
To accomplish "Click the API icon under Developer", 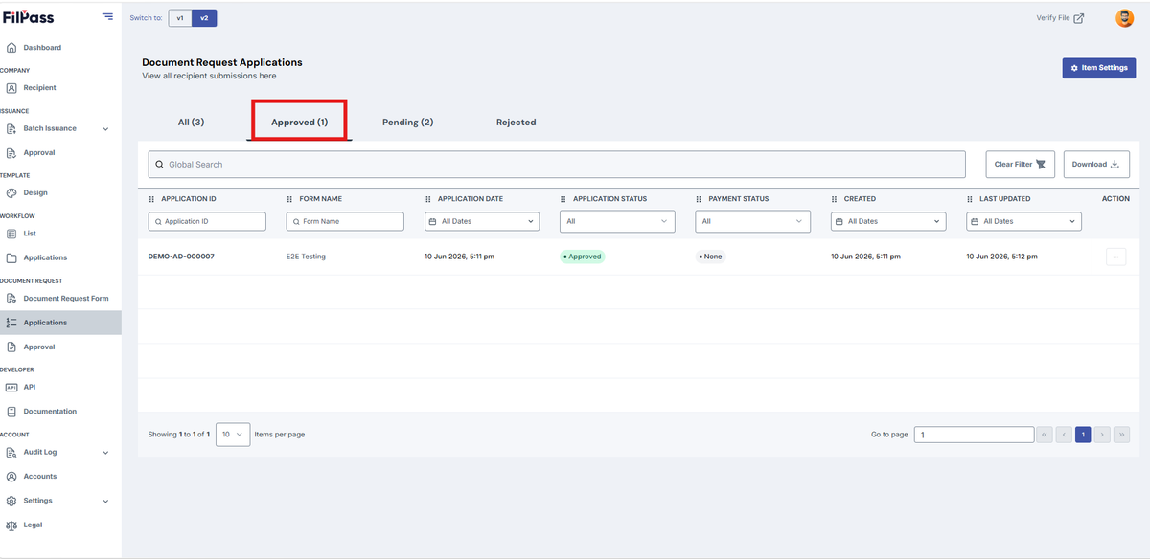I will point(11,388).
